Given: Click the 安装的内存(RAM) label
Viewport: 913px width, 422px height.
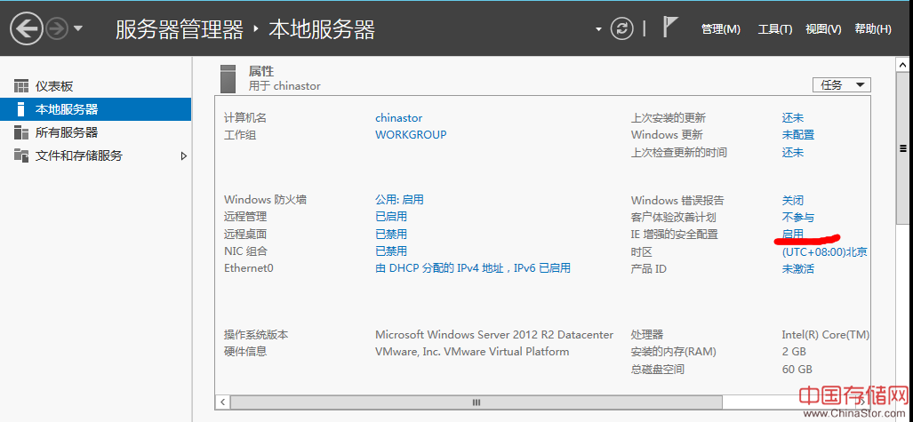Looking at the screenshot, I should pyautogui.click(x=674, y=352).
